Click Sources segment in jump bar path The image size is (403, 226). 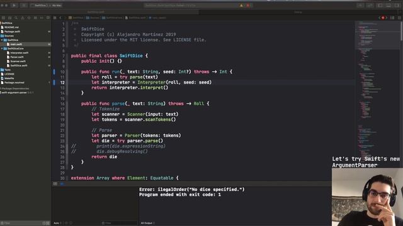click(x=93, y=18)
